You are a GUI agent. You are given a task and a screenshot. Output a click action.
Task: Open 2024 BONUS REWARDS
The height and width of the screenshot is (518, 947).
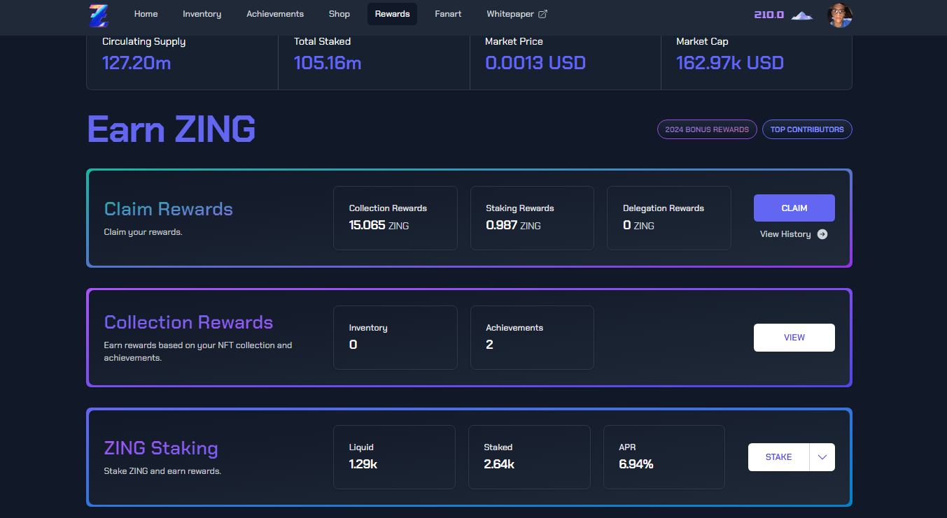(x=707, y=129)
